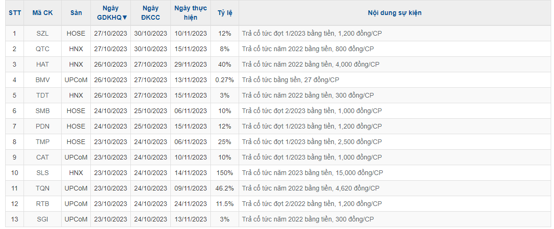Open stock code SZL
The height and width of the screenshot is (229, 554).
pos(42,33)
